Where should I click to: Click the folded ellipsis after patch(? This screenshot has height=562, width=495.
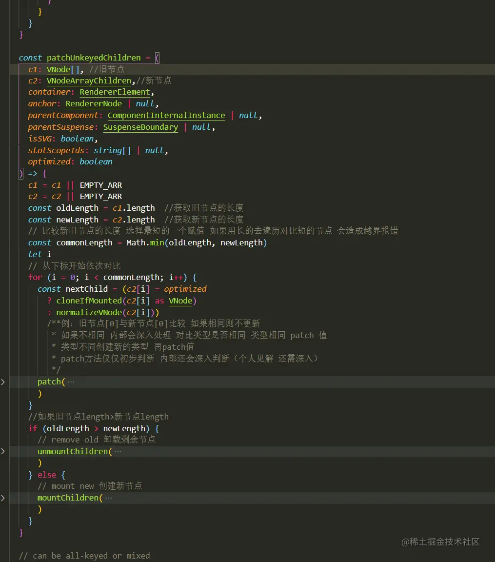click(71, 382)
